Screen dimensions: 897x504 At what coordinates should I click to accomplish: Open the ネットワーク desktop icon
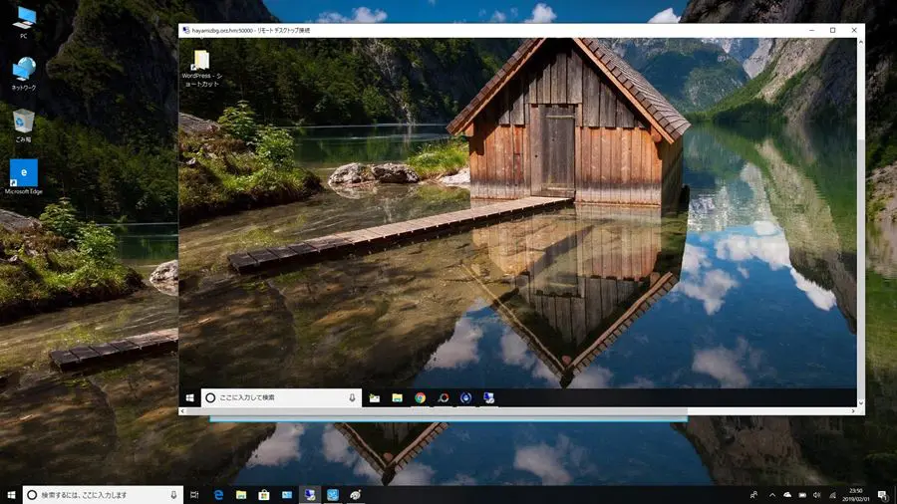(23, 70)
